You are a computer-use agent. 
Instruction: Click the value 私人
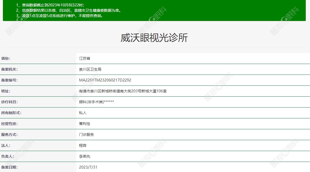pos(83,113)
